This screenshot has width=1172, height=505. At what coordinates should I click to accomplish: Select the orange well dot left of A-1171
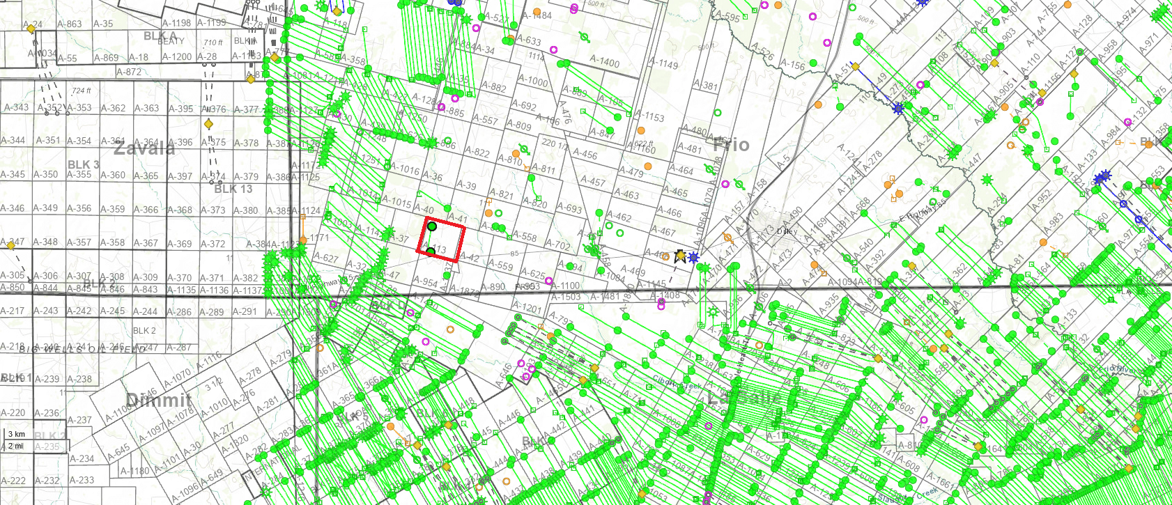tap(303, 219)
